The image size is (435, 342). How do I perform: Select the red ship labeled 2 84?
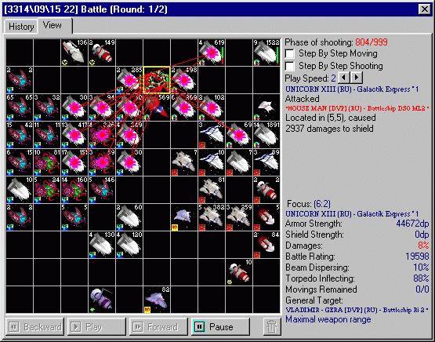[266, 245]
